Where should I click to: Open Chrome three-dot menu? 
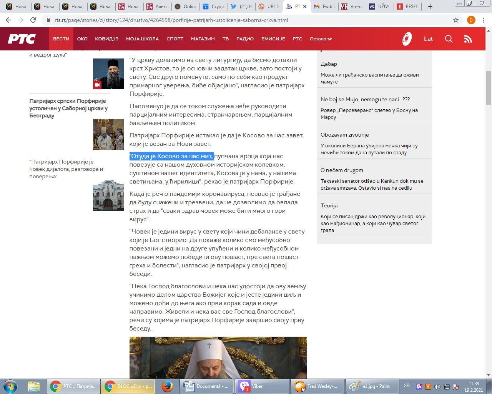pos(484,20)
